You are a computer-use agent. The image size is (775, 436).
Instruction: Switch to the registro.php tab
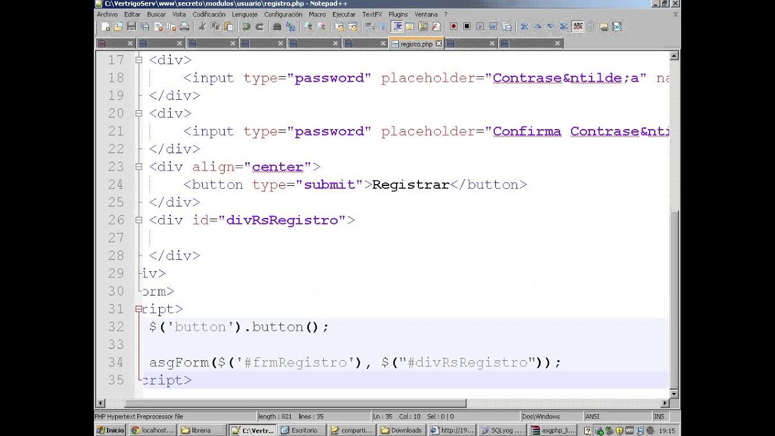tap(416, 44)
